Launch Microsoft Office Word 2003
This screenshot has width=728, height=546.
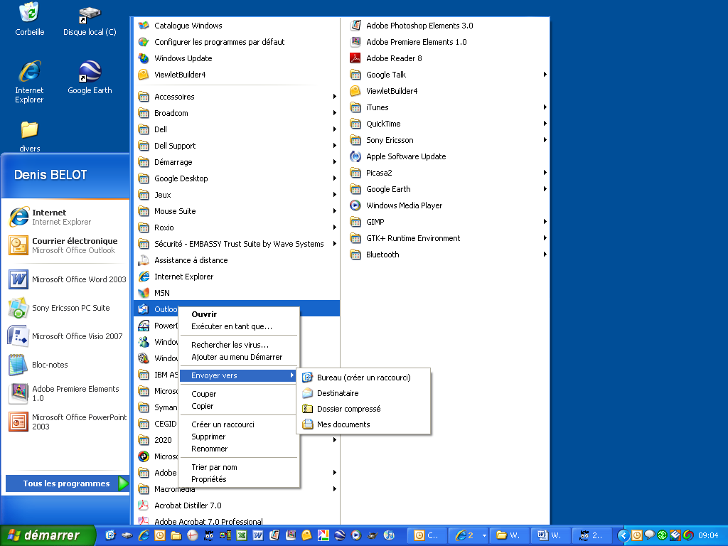pos(68,279)
